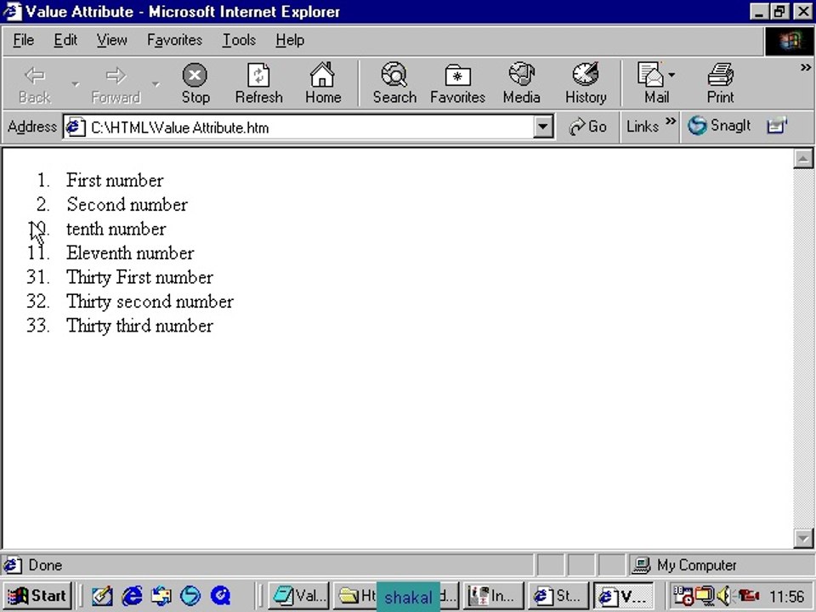Open the View menu
The width and height of the screenshot is (816, 612).
pyautogui.click(x=112, y=40)
